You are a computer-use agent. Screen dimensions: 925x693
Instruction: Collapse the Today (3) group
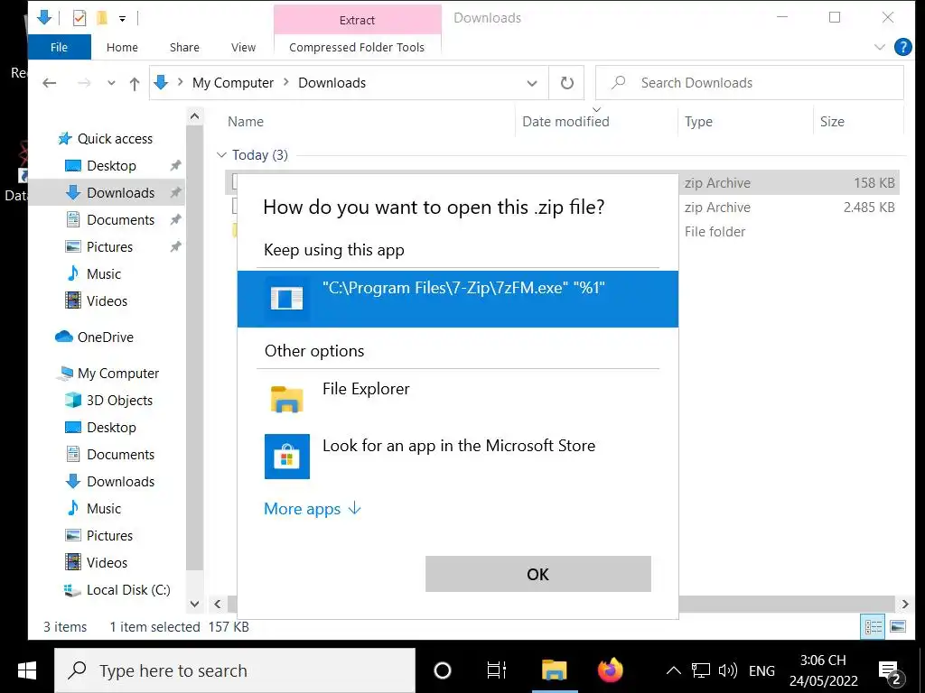(x=222, y=155)
